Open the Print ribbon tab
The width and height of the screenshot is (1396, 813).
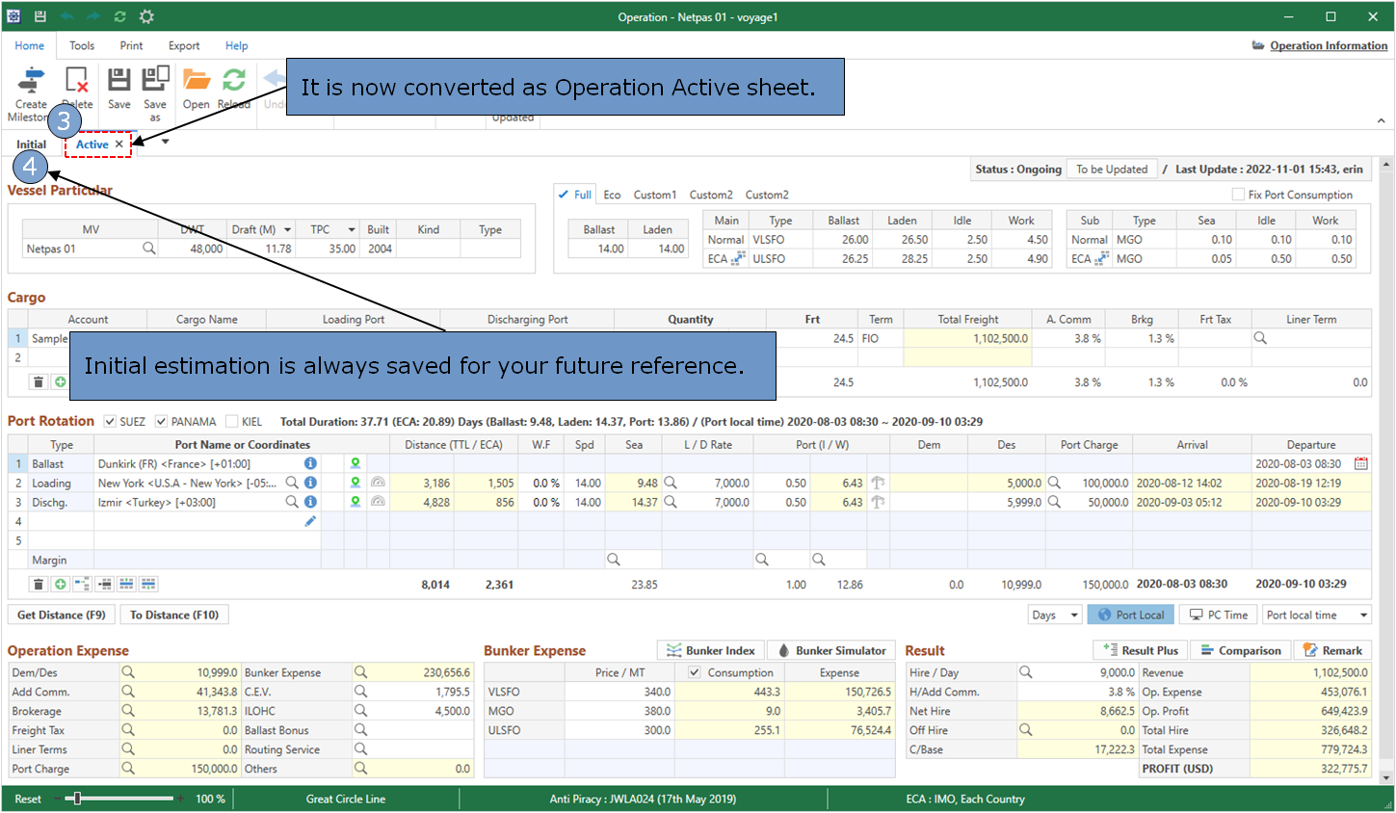pos(131,45)
